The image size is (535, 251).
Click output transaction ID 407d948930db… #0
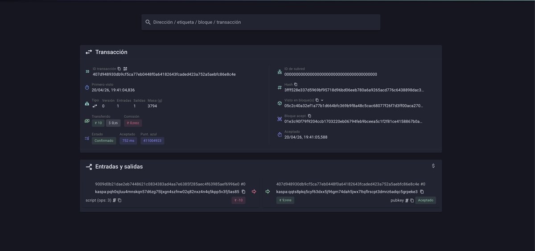tap(351, 184)
